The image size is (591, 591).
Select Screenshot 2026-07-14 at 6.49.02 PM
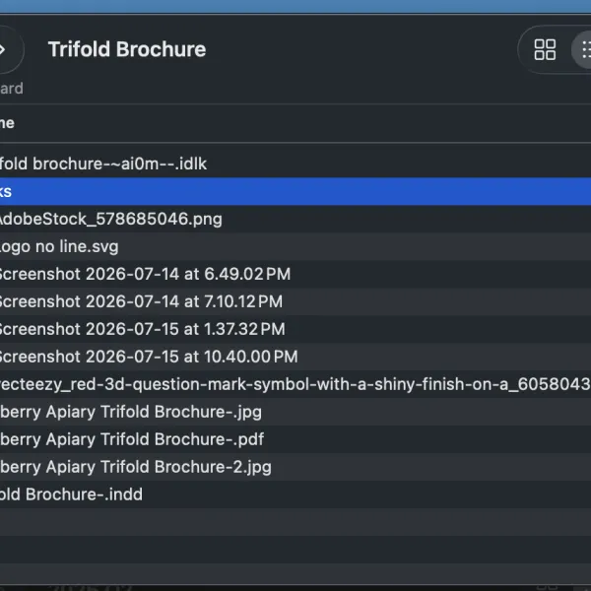click(x=145, y=274)
